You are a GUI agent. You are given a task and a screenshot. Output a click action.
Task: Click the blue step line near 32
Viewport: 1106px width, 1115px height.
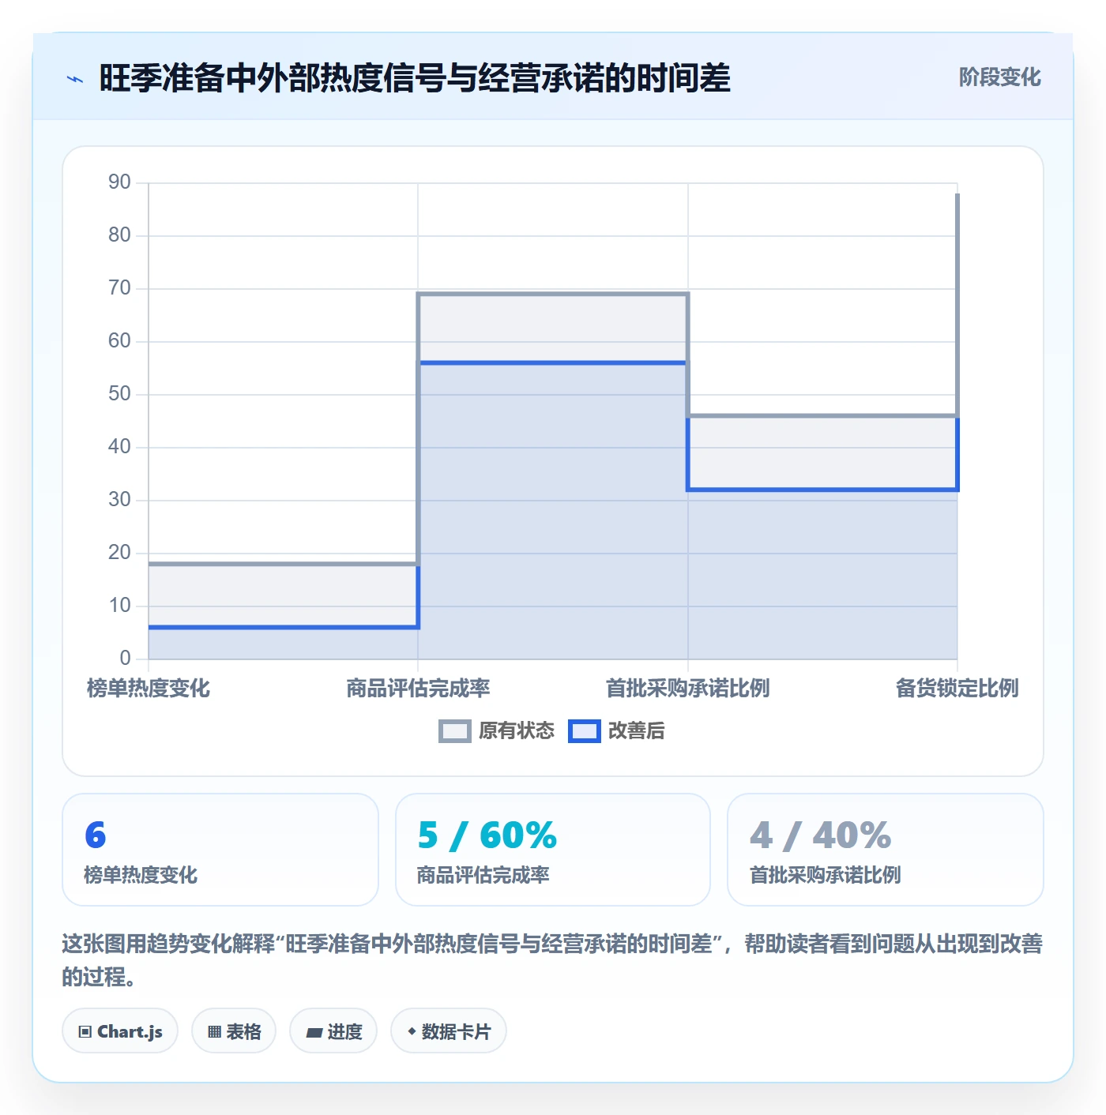pyautogui.click(x=822, y=490)
